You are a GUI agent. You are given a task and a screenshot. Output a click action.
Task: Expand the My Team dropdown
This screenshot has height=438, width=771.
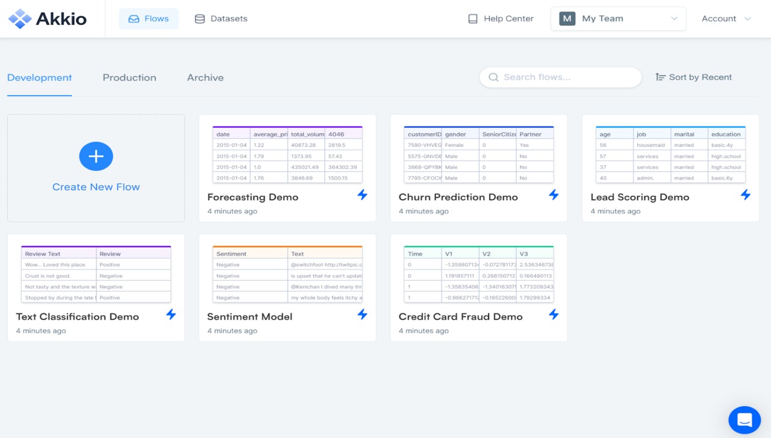tap(619, 19)
